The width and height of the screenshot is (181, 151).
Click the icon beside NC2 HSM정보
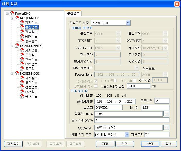22,64
